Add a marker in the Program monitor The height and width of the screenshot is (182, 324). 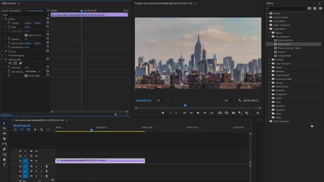[x=163, y=113]
